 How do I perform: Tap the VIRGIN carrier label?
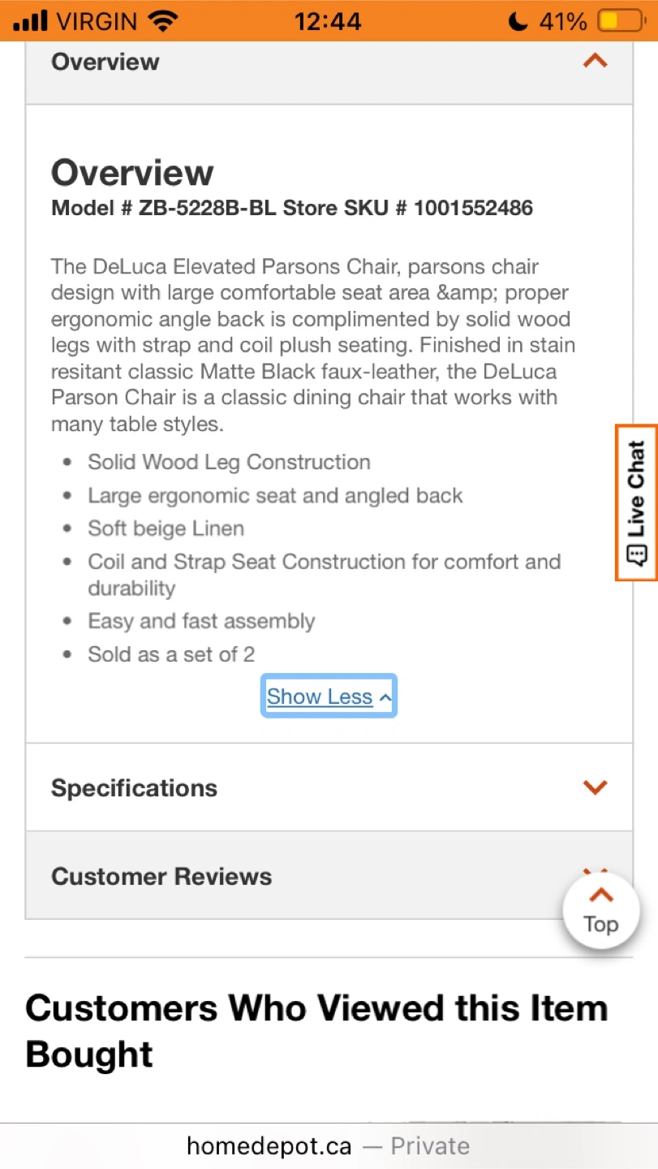[98, 21]
